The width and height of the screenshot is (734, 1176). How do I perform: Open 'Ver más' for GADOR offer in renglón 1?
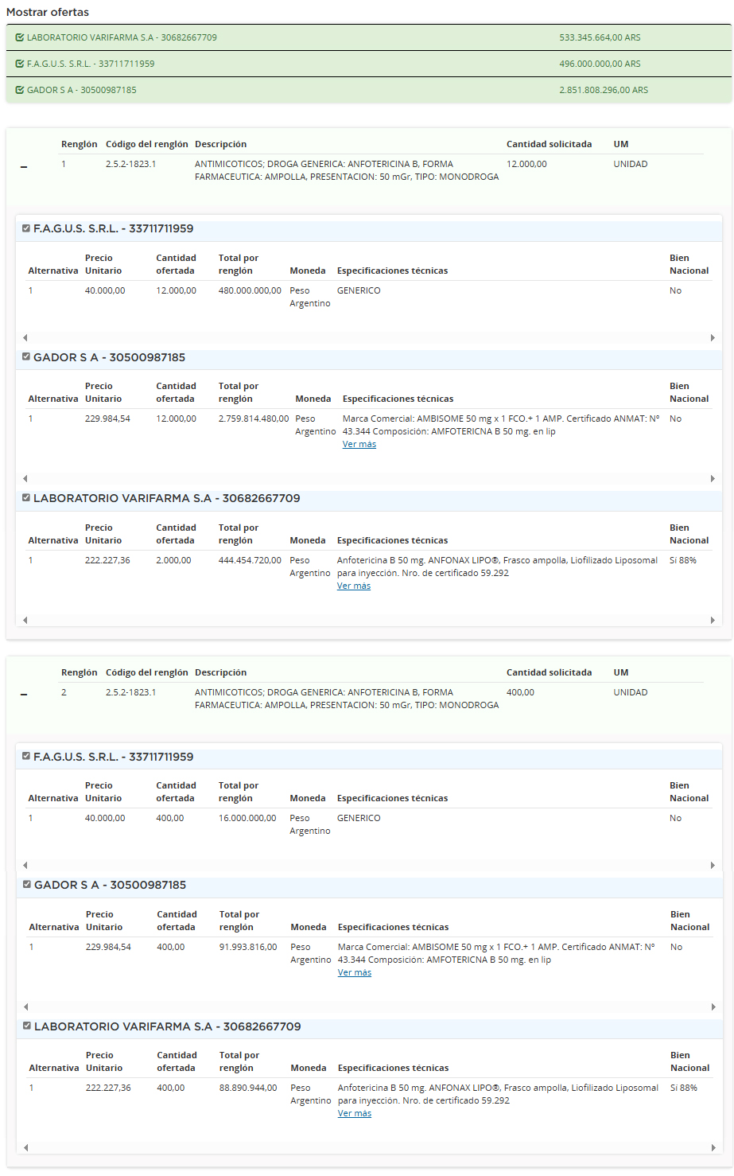click(359, 445)
